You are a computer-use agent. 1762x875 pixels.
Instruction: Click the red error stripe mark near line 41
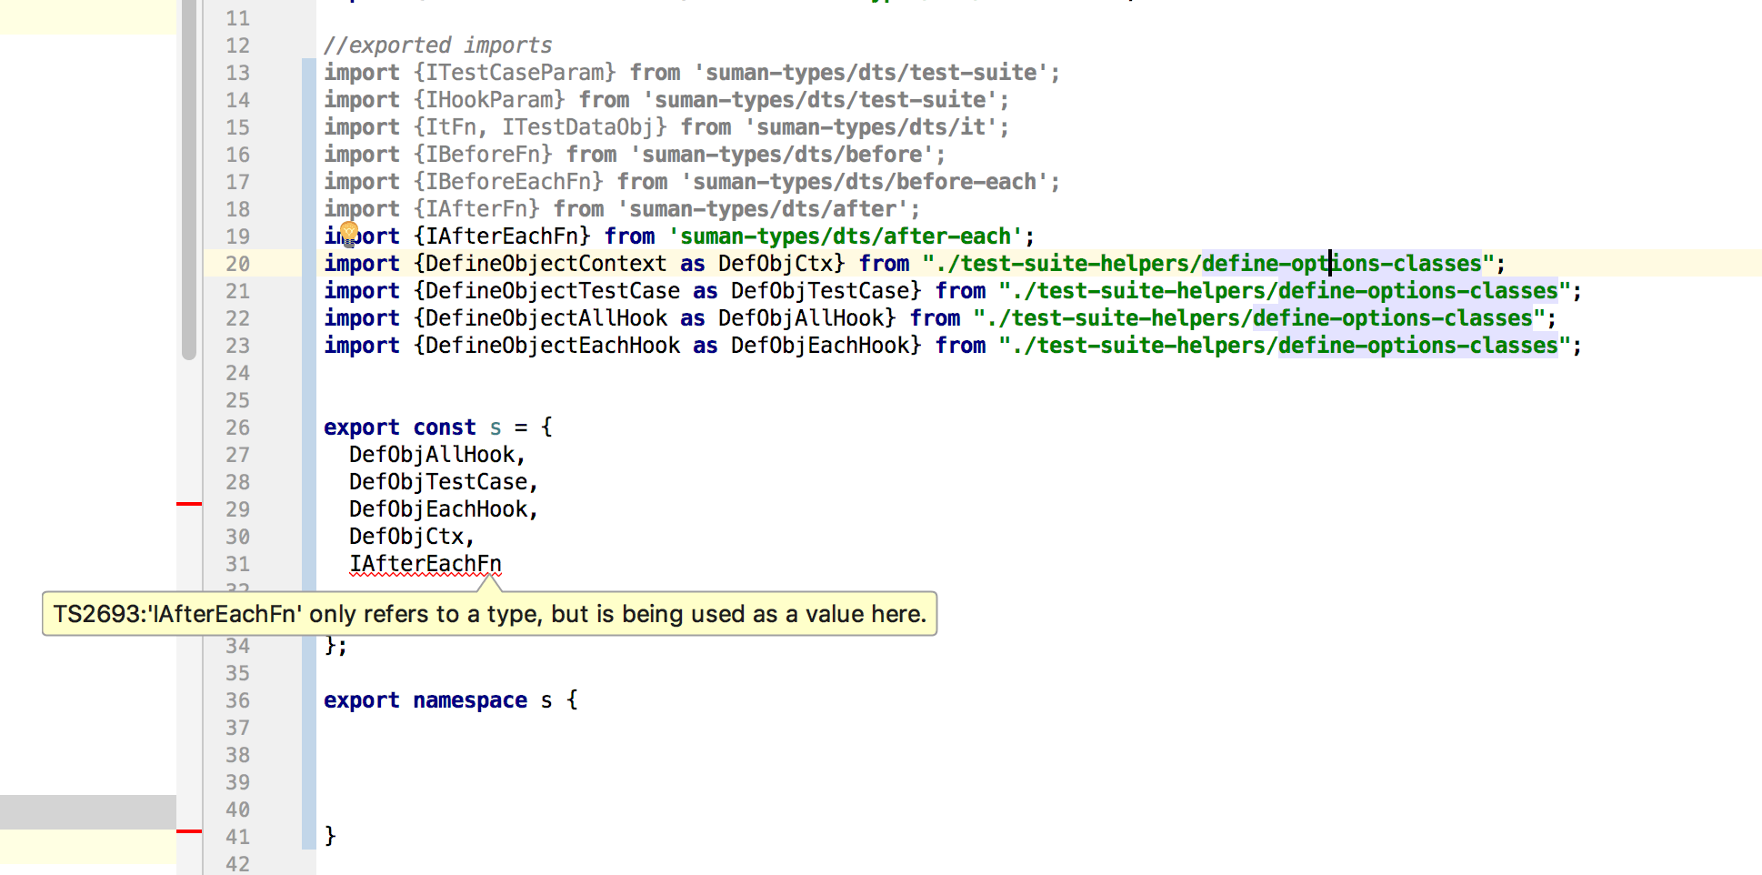[x=189, y=830]
